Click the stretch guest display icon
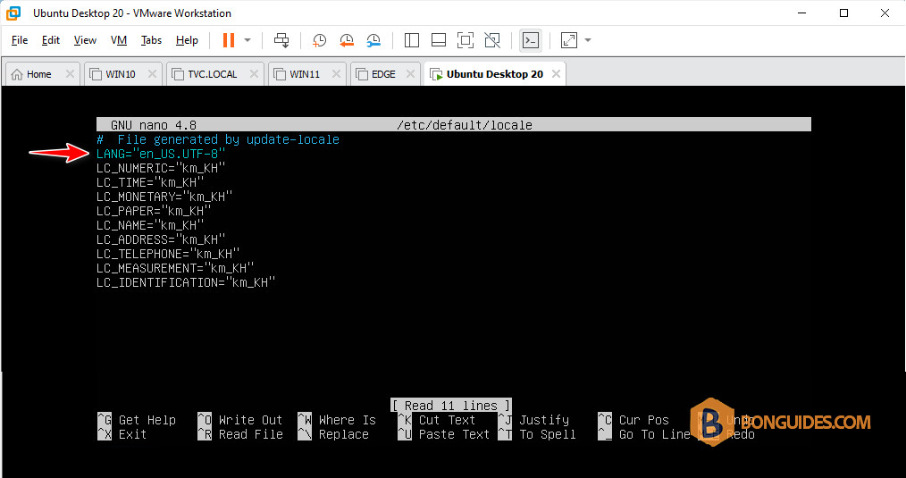This screenshot has width=906, height=478. 569,40
